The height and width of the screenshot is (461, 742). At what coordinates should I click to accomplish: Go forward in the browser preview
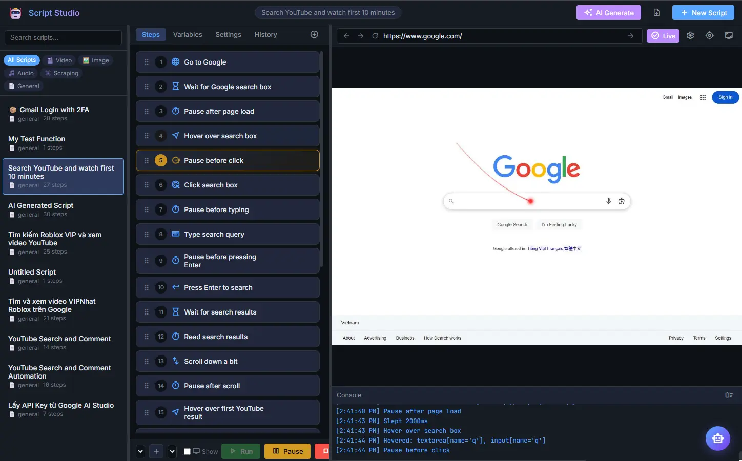361,36
